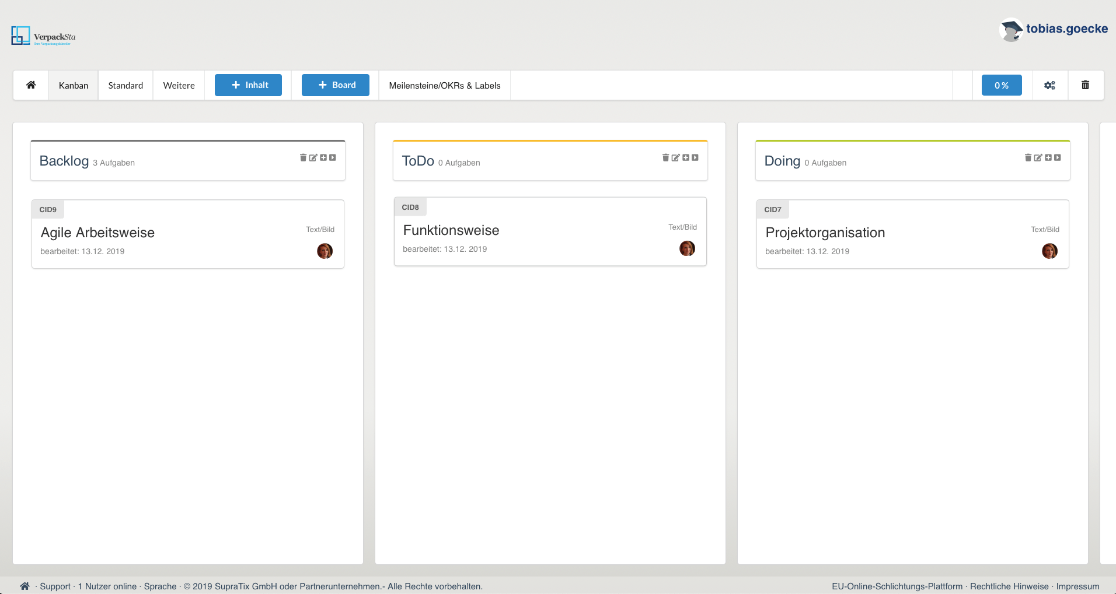Delete the Backlog column via trash icon

(x=303, y=157)
